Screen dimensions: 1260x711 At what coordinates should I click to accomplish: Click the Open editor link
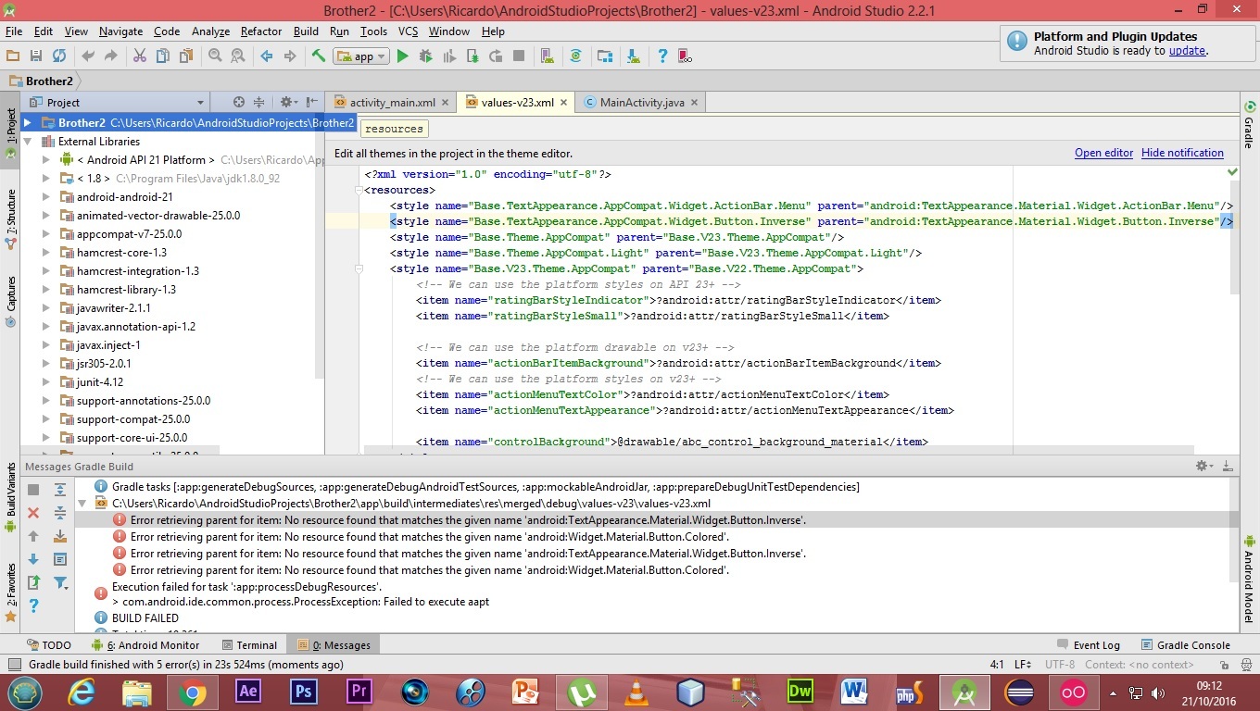[1103, 153]
